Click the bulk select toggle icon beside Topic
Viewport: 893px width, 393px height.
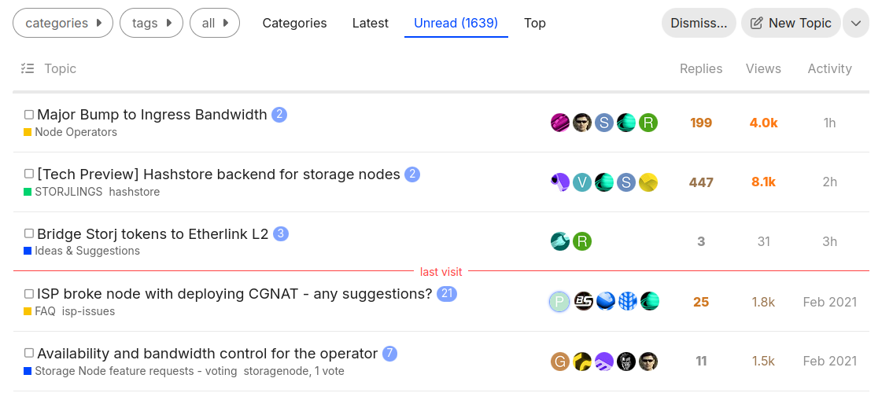tap(28, 68)
